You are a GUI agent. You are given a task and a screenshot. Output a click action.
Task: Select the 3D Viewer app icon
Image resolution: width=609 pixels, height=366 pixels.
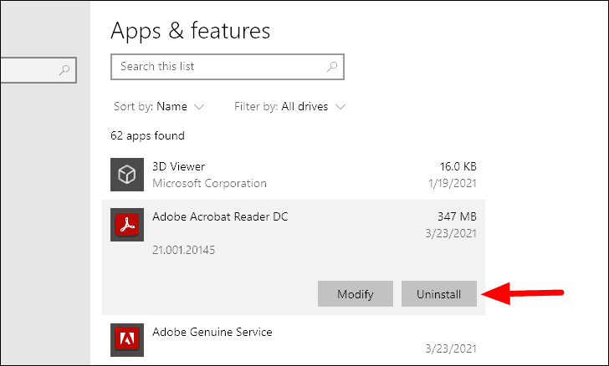tap(127, 175)
